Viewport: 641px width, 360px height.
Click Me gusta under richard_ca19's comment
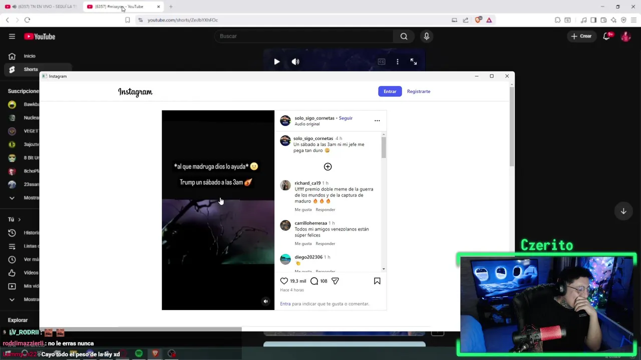(303, 209)
